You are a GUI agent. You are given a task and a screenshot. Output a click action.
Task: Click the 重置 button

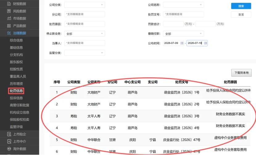241,14
